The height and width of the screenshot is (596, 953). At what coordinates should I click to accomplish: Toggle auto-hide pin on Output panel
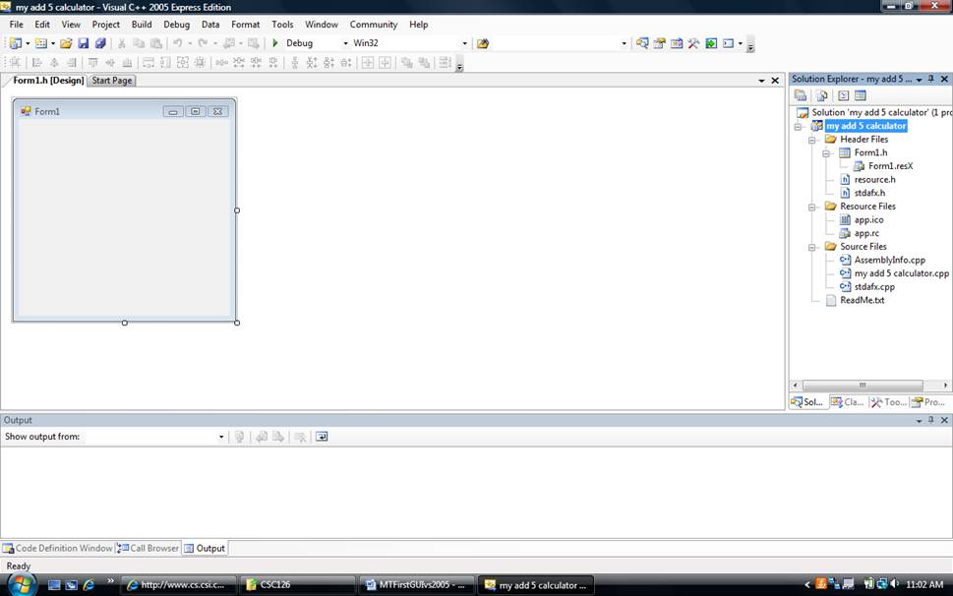click(x=930, y=420)
